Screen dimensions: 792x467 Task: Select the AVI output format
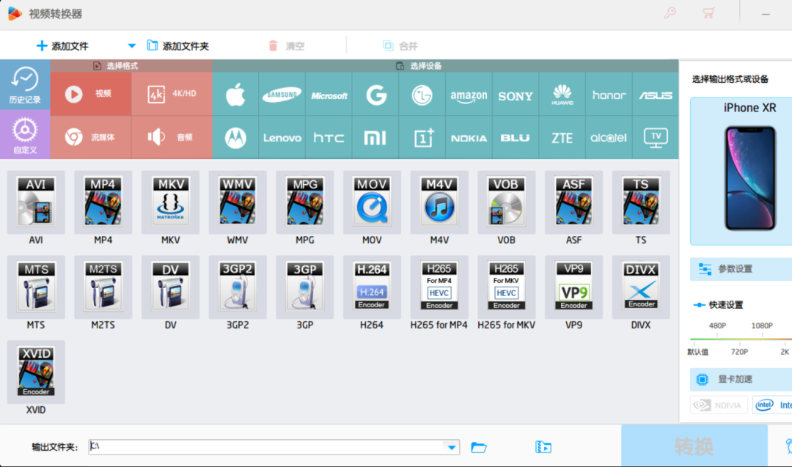pyautogui.click(x=36, y=202)
